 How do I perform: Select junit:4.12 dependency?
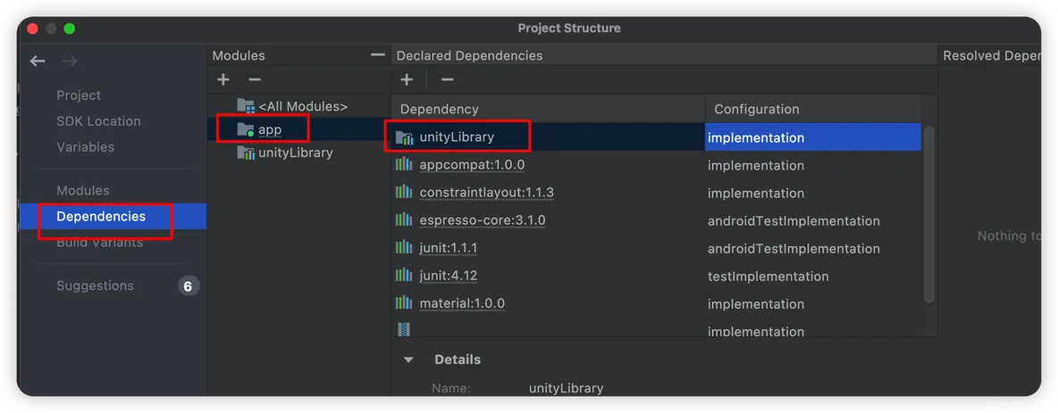[x=448, y=276]
